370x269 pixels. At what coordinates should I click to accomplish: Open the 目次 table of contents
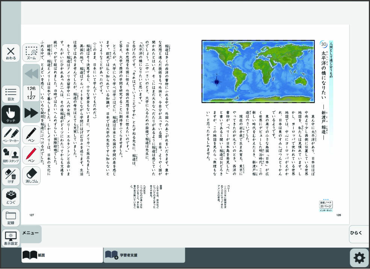[11, 94]
